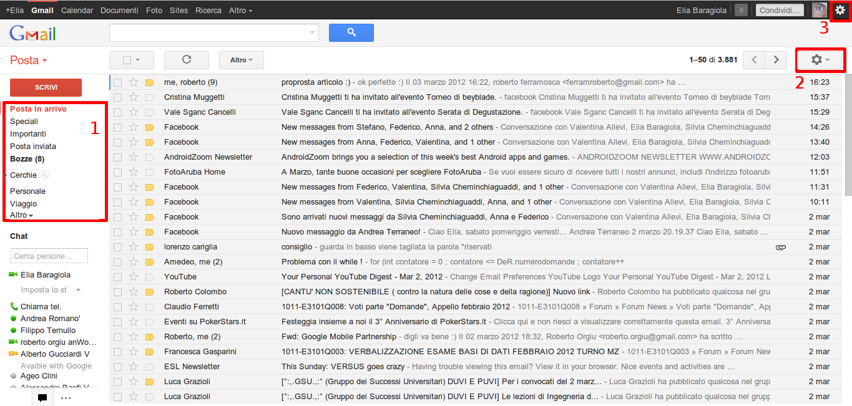The width and height of the screenshot is (852, 406).
Task: Toggle importance marker on ESL Newsletter email
Action: (149, 367)
